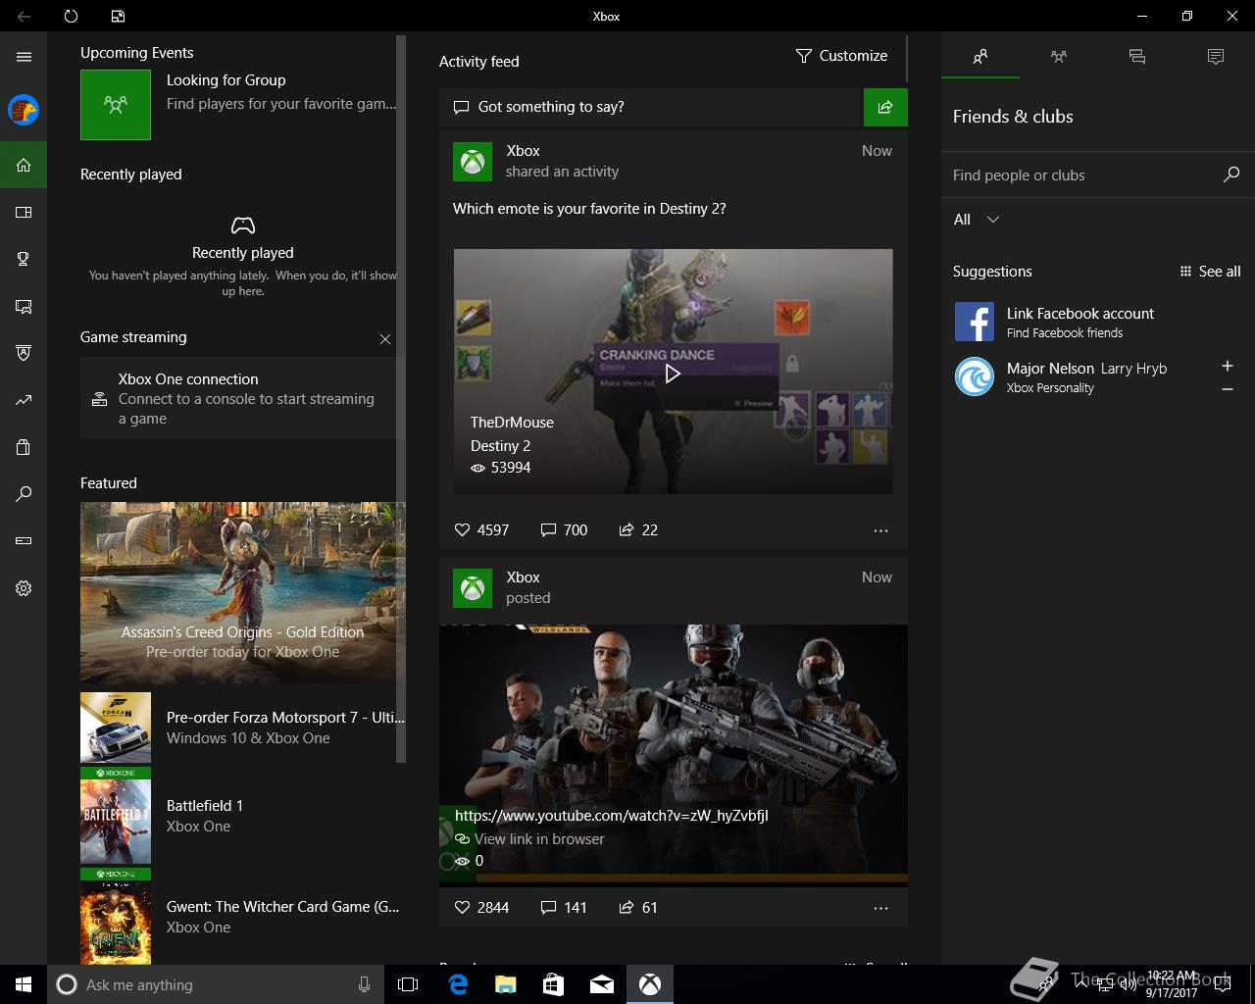Viewport: 1255px width, 1004px height.
Task: Click the back arrow in title bar
Action: (x=24, y=16)
